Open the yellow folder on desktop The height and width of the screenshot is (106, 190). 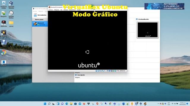[x=11, y=24]
